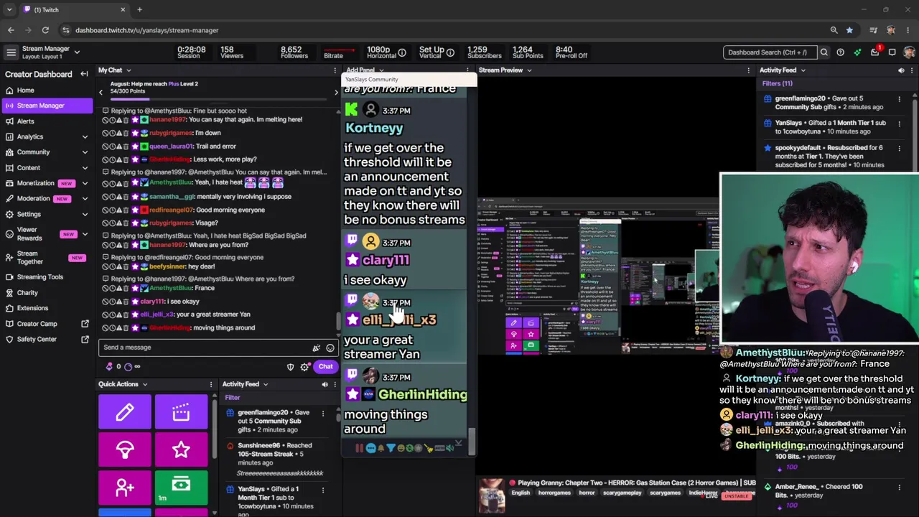Image resolution: width=919 pixels, height=517 pixels.
Task: Go to next goal with right arrow
Action: [335, 92]
